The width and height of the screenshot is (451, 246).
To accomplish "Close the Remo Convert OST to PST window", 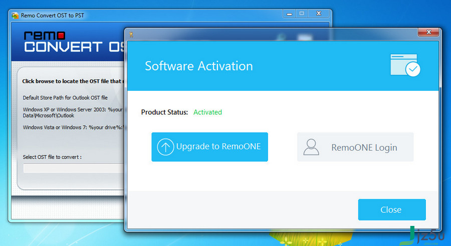I will [319, 14].
